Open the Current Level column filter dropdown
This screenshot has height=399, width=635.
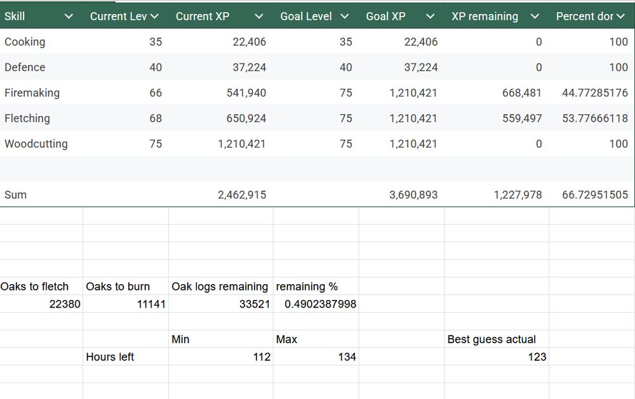154,16
